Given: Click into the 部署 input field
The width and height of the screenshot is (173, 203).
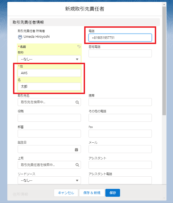Looking at the screenshot, I should pyautogui.click(x=49, y=134).
